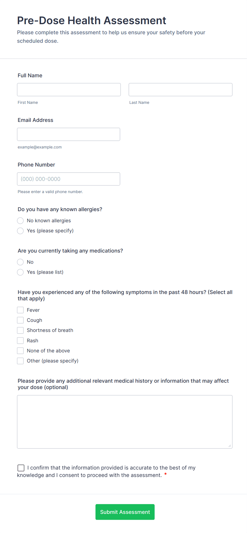Check the information accuracy confirmation box
This screenshot has height=533, width=247.
point(21,468)
